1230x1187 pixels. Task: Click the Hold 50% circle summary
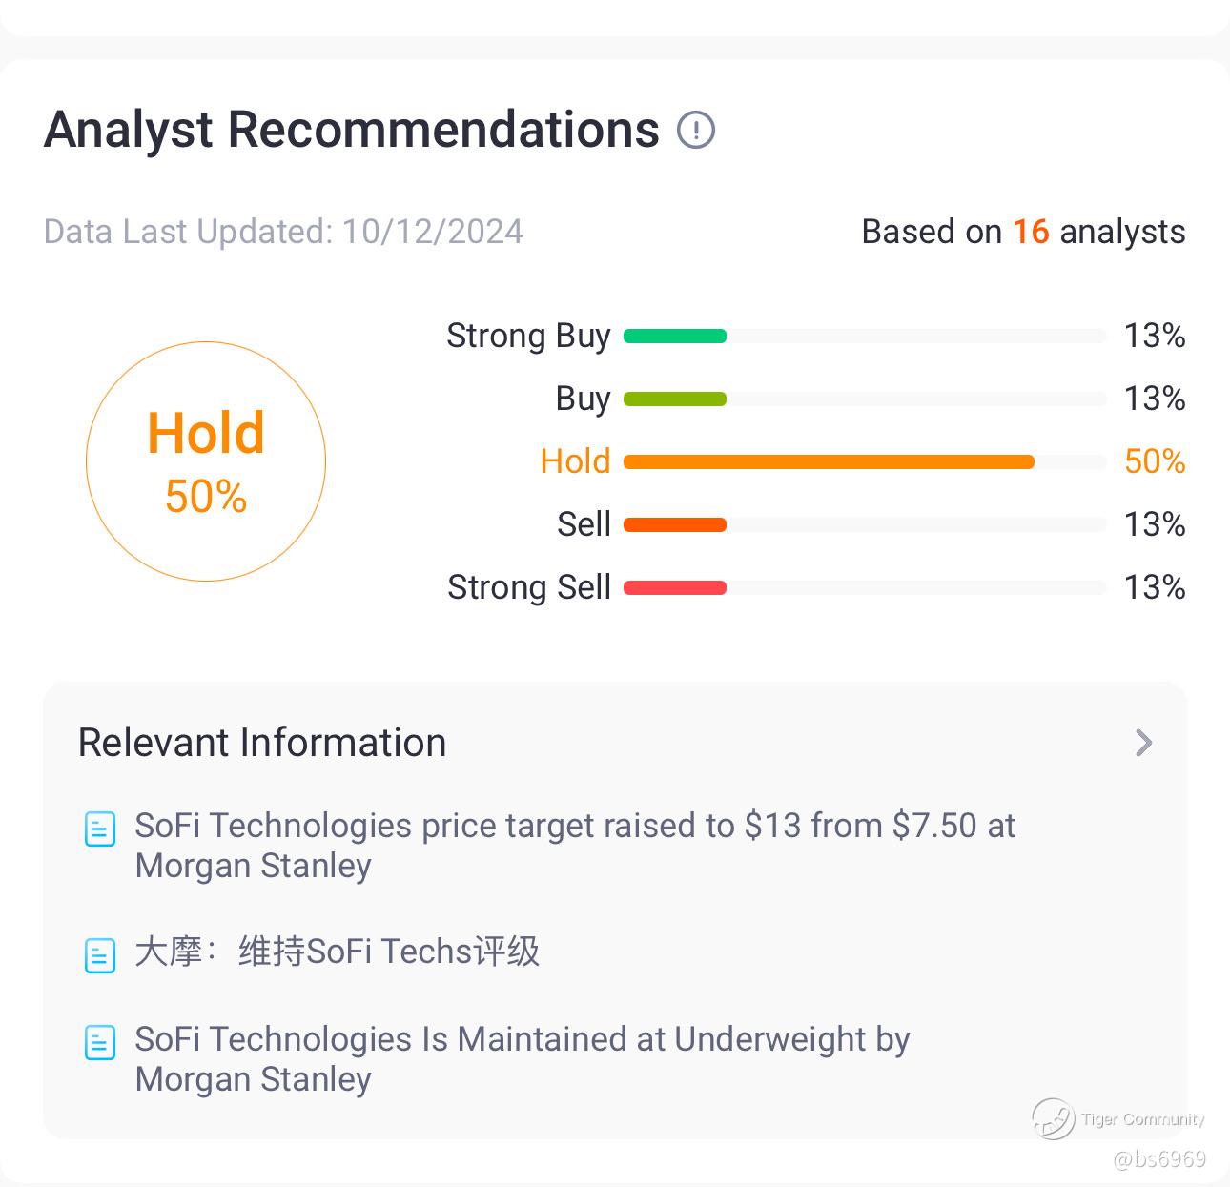206,461
